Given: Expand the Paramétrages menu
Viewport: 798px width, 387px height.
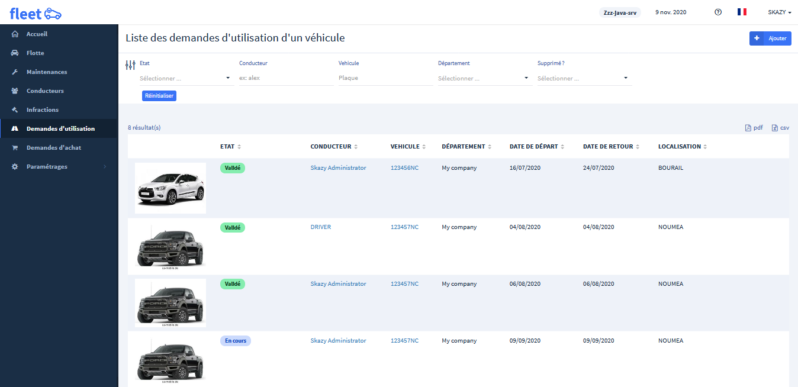Looking at the screenshot, I should point(46,166).
